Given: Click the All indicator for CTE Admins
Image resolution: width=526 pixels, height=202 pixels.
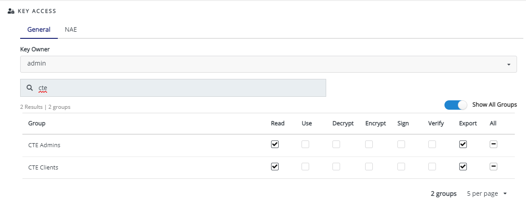Looking at the screenshot, I should pyautogui.click(x=493, y=144).
